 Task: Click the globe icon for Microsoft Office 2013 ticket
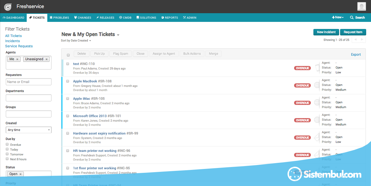[x=317, y=120]
